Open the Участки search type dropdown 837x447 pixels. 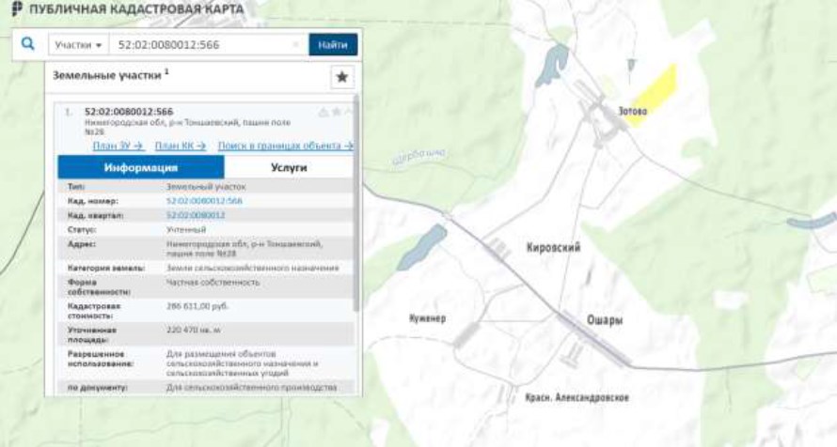[78, 45]
